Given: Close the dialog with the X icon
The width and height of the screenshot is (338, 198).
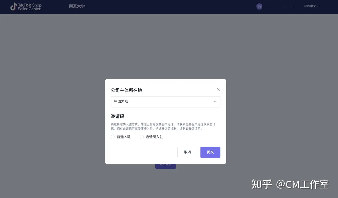Looking at the screenshot, I should (218, 89).
